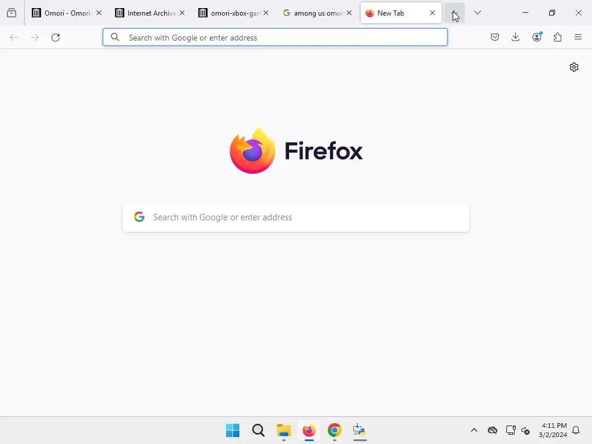Focus the top address bar field
This screenshot has width=592, height=444.
[275, 38]
